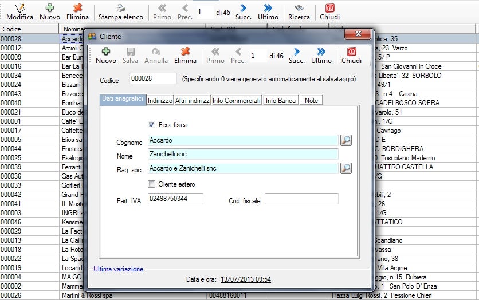This screenshot has width=479, height=300.
Task: Go to Prec. record in main toolbar
Action: (x=185, y=12)
